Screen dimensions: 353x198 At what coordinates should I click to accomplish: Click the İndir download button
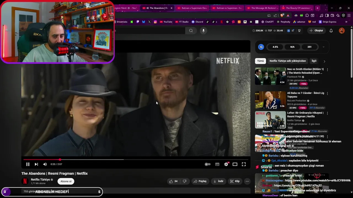218,181
